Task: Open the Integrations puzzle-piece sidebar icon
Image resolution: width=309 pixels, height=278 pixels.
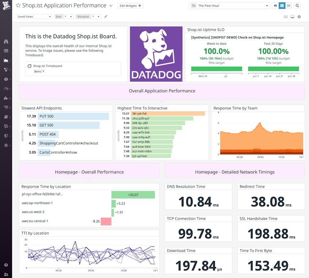Action: pyautogui.click(x=6, y=98)
